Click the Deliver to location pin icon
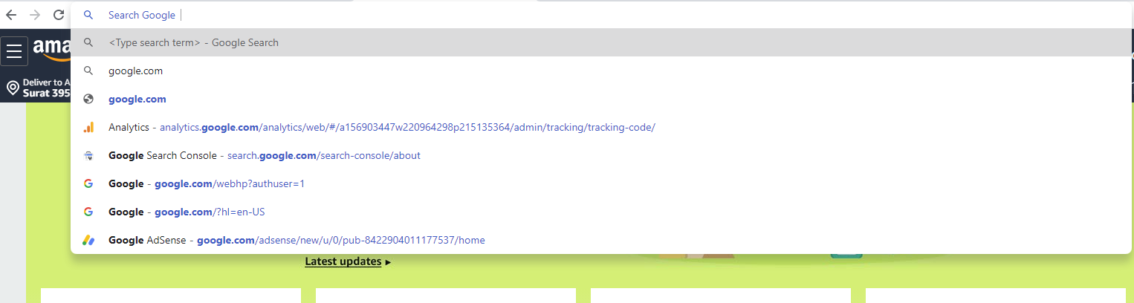The width and height of the screenshot is (1134, 303). [x=13, y=88]
